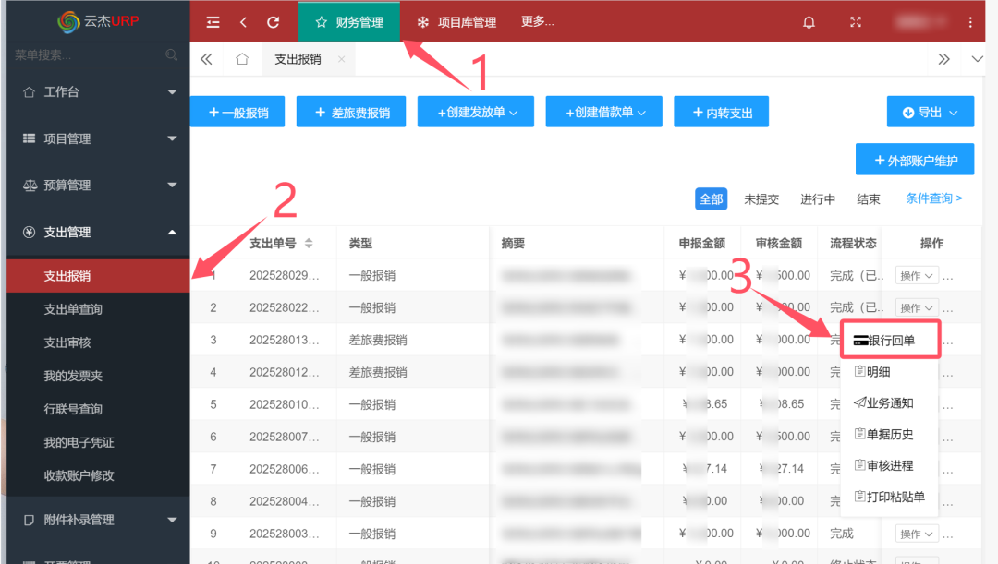Viewport: 998px width, 564px height.
Task: Switch to the 项目库管理 tab
Action: click(x=456, y=22)
